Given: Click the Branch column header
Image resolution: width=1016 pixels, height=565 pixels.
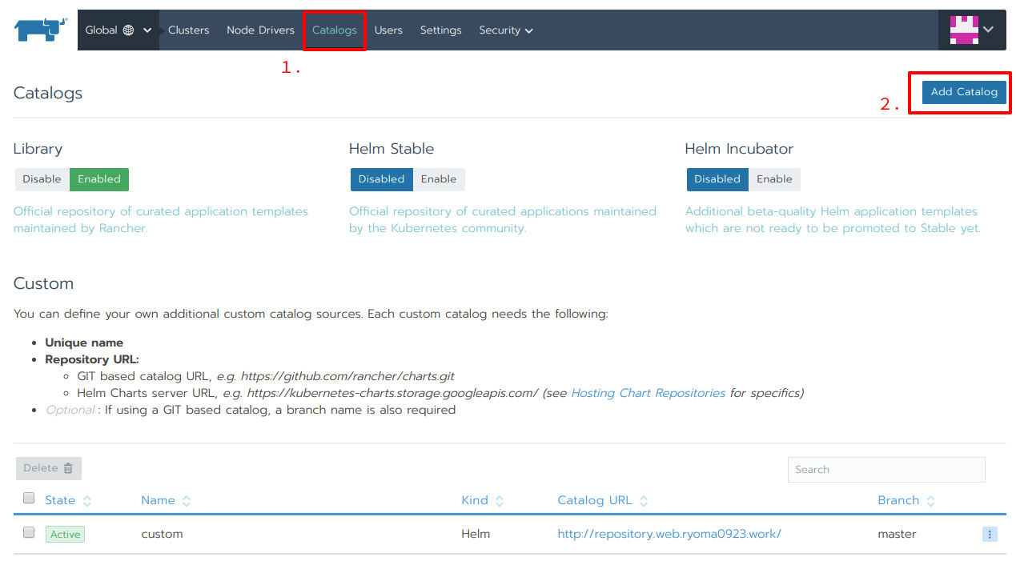Looking at the screenshot, I should click(898, 500).
